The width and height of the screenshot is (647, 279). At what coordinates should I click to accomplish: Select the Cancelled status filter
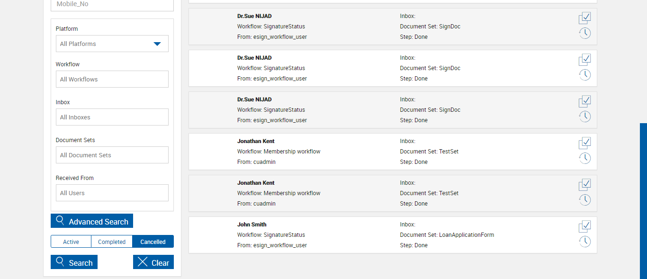click(153, 242)
